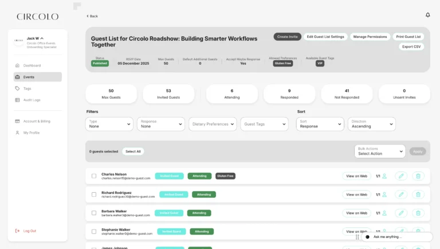Expand the Bulk Actions select dropdown
Image resolution: width=440 pixels, height=249 pixels.
tap(379, 151)
